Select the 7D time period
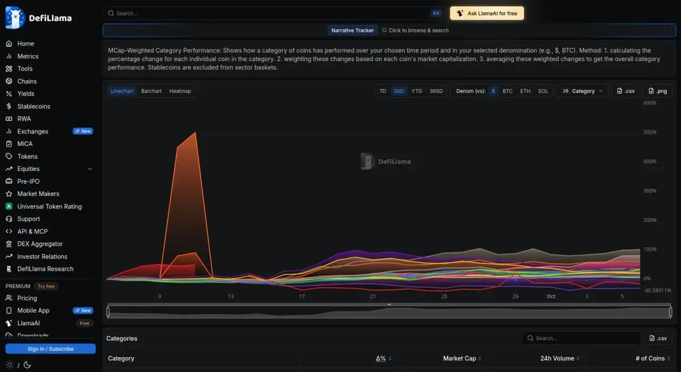Viewport: 681px width, 372px height. [383, 91]
